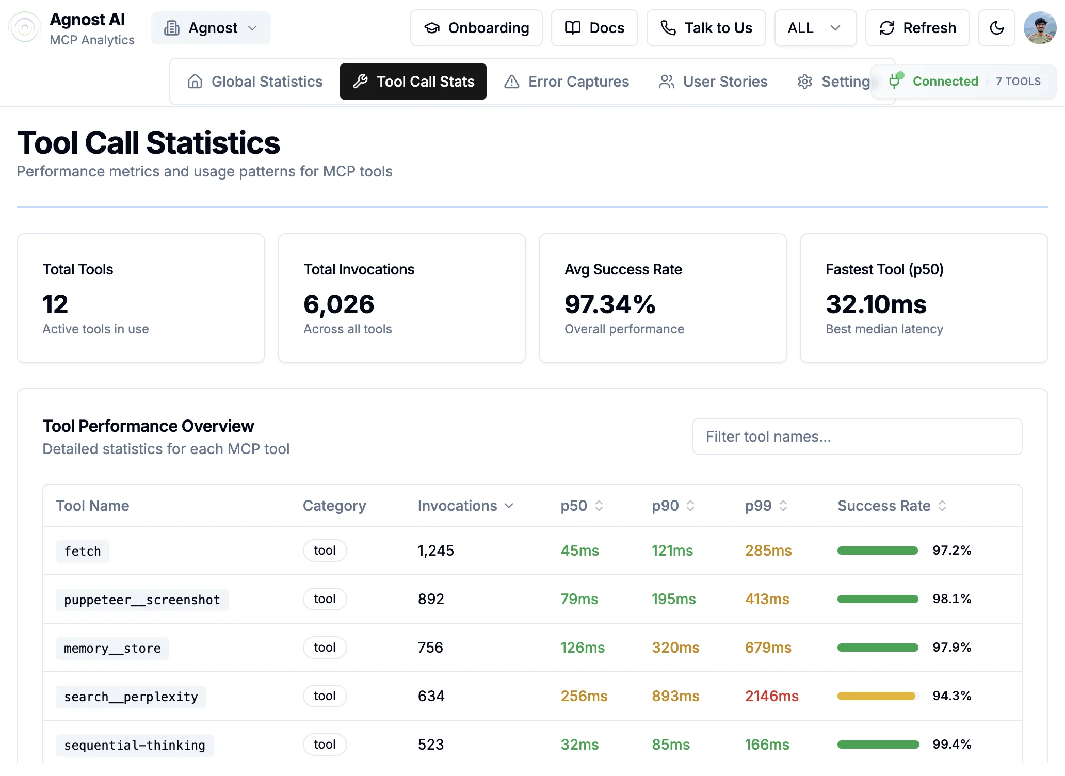The width and height of the screenshot is (1065, 776).
Task: Open the Agnost organization dropdown
Action: [x=211, y=28]
